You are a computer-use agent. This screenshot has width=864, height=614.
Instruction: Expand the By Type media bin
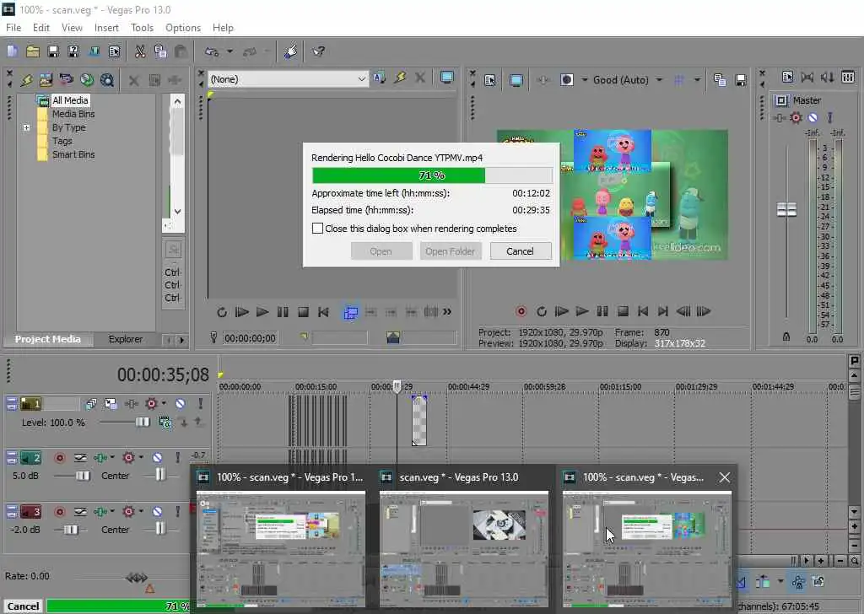[26, 127]
